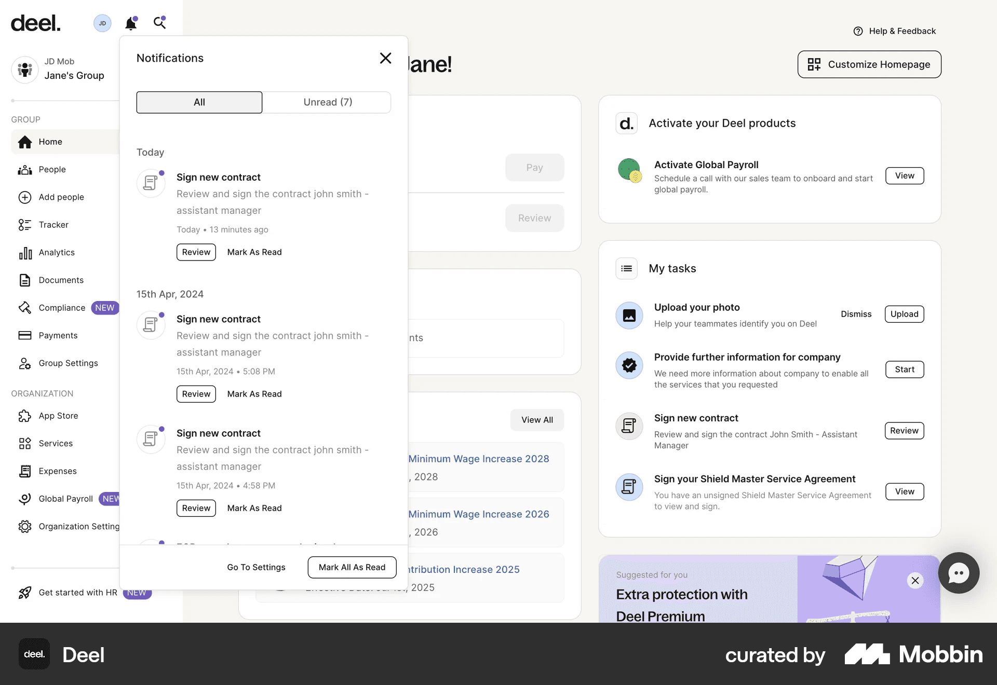997x685 pixels.
Task: Dismiss the Deel Premium suggestion card
Action: [915, 580]
